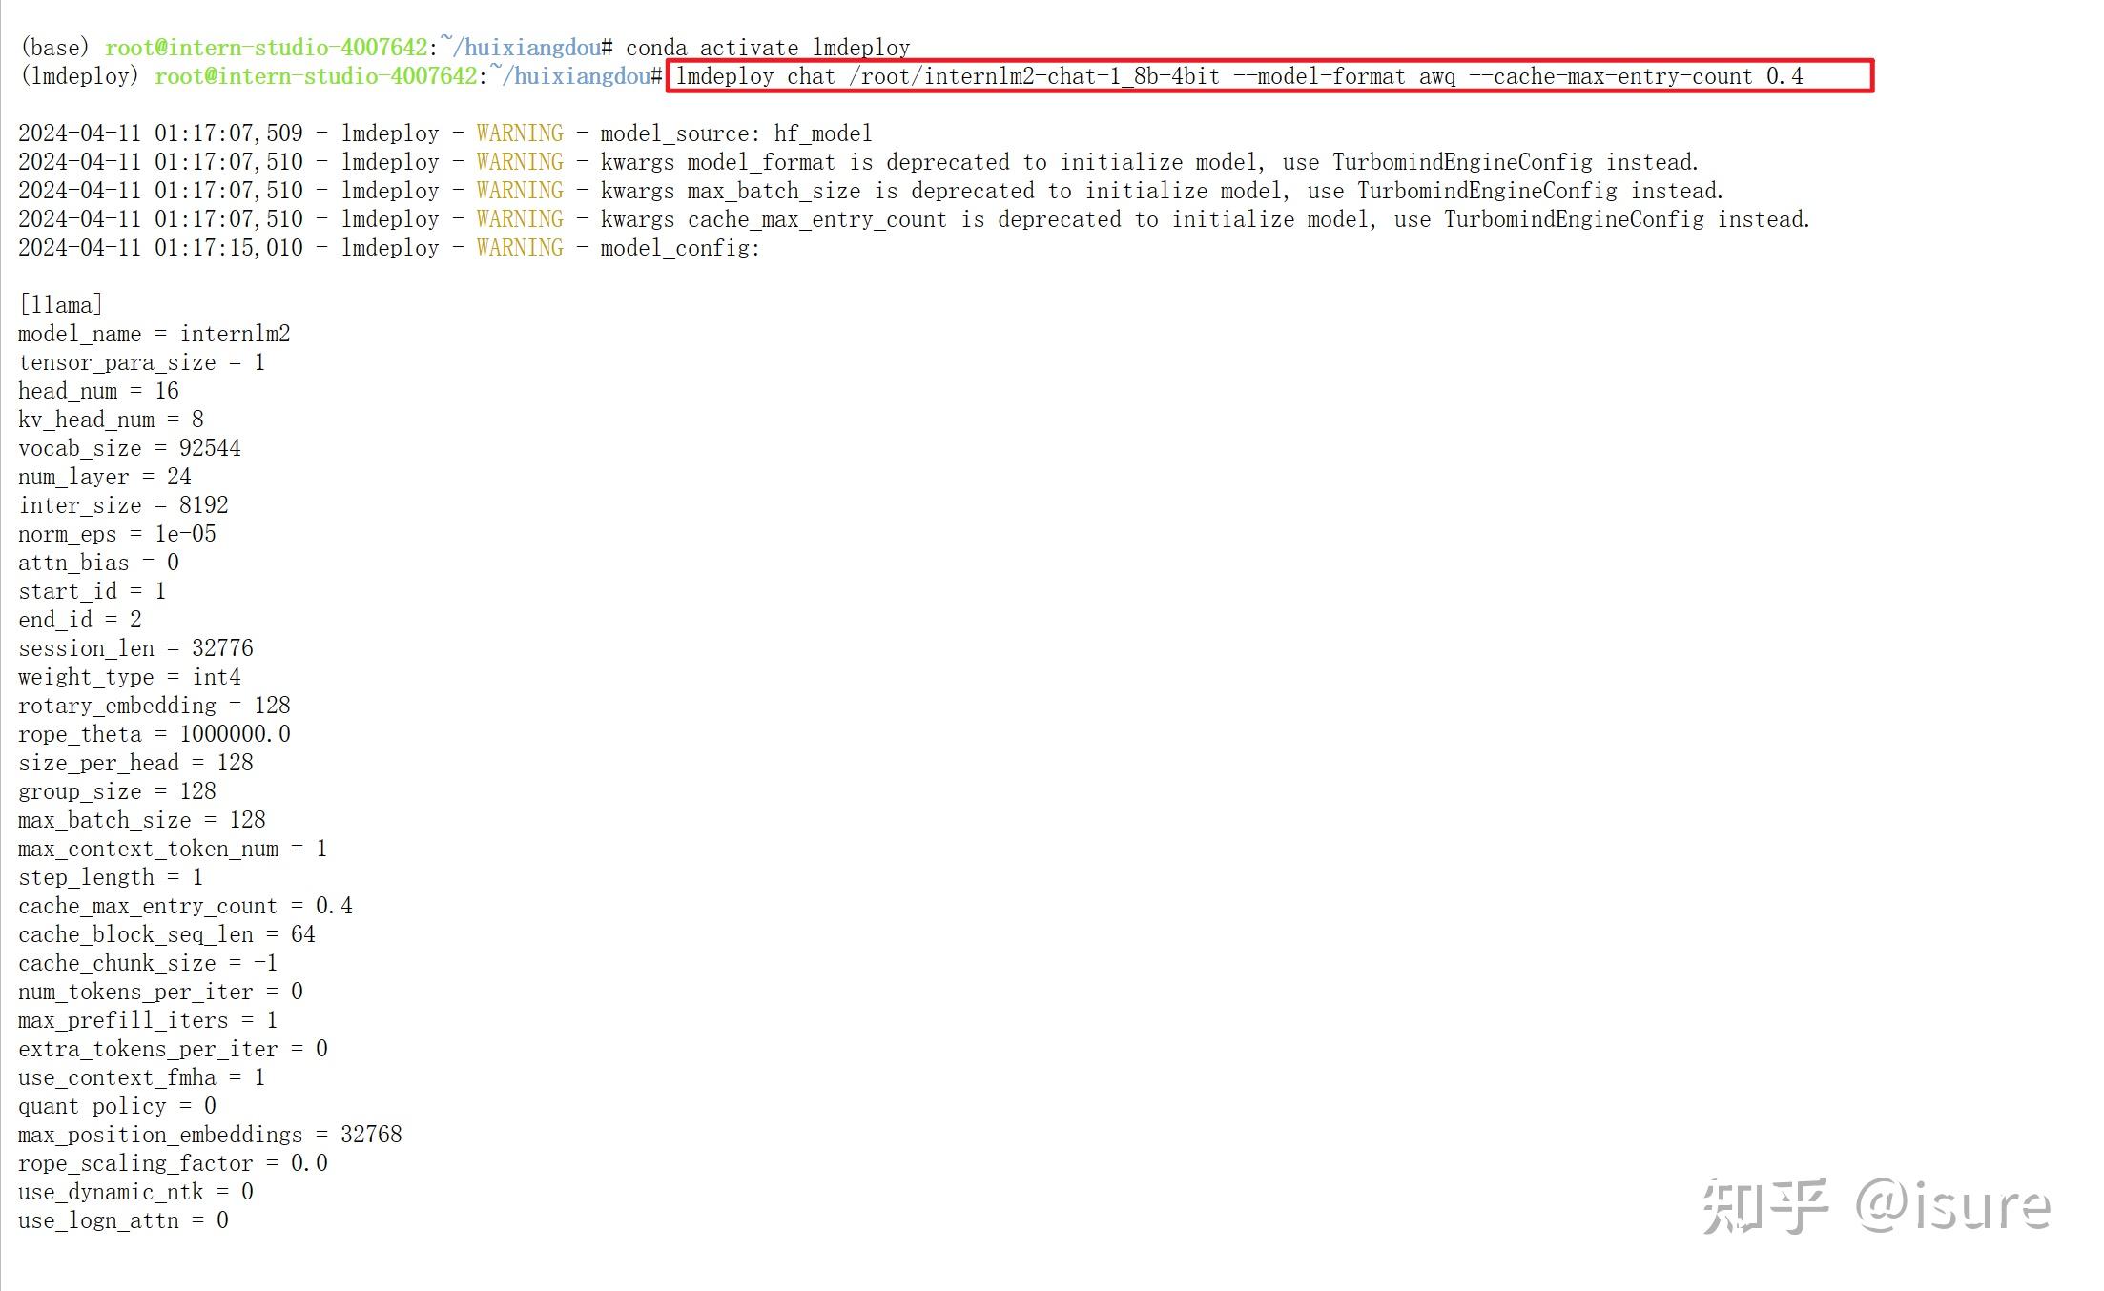The width and height of the screenshot is (2104, 1291).
Task: Click the Zhihu @isure watermark
Action: pyautogui.click(x=1875, y=1206)
